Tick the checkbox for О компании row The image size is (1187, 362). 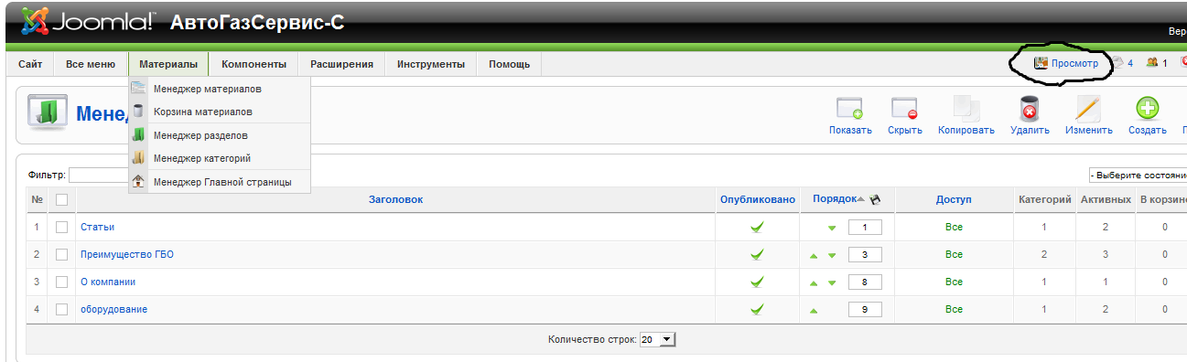tap(62, 282)
